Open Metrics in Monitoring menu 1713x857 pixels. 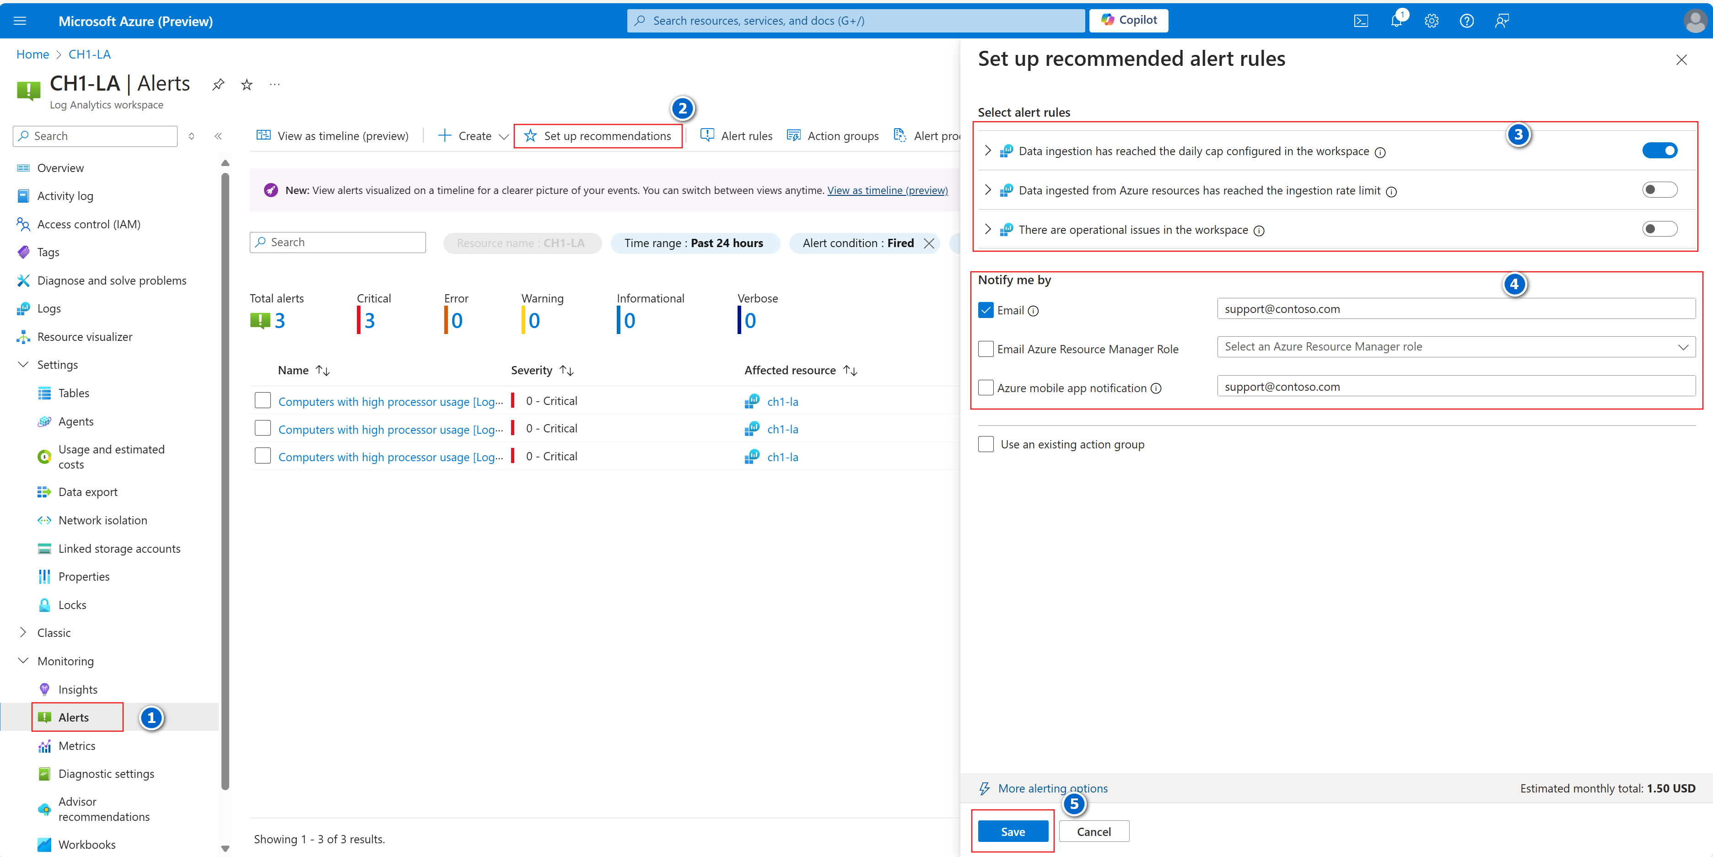tap(76, 746)
